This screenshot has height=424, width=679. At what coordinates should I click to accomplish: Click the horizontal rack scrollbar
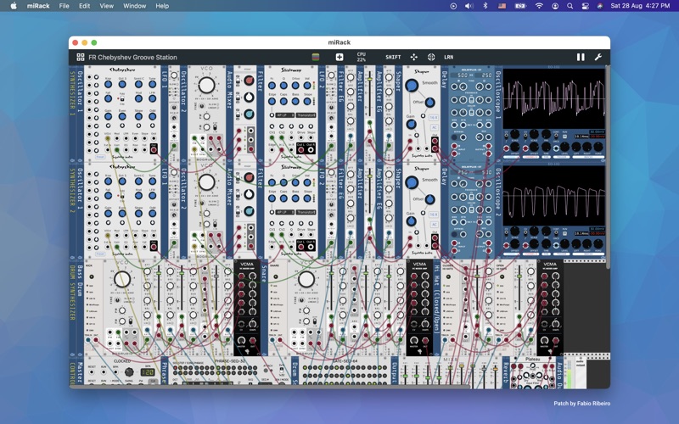point(269,387)
